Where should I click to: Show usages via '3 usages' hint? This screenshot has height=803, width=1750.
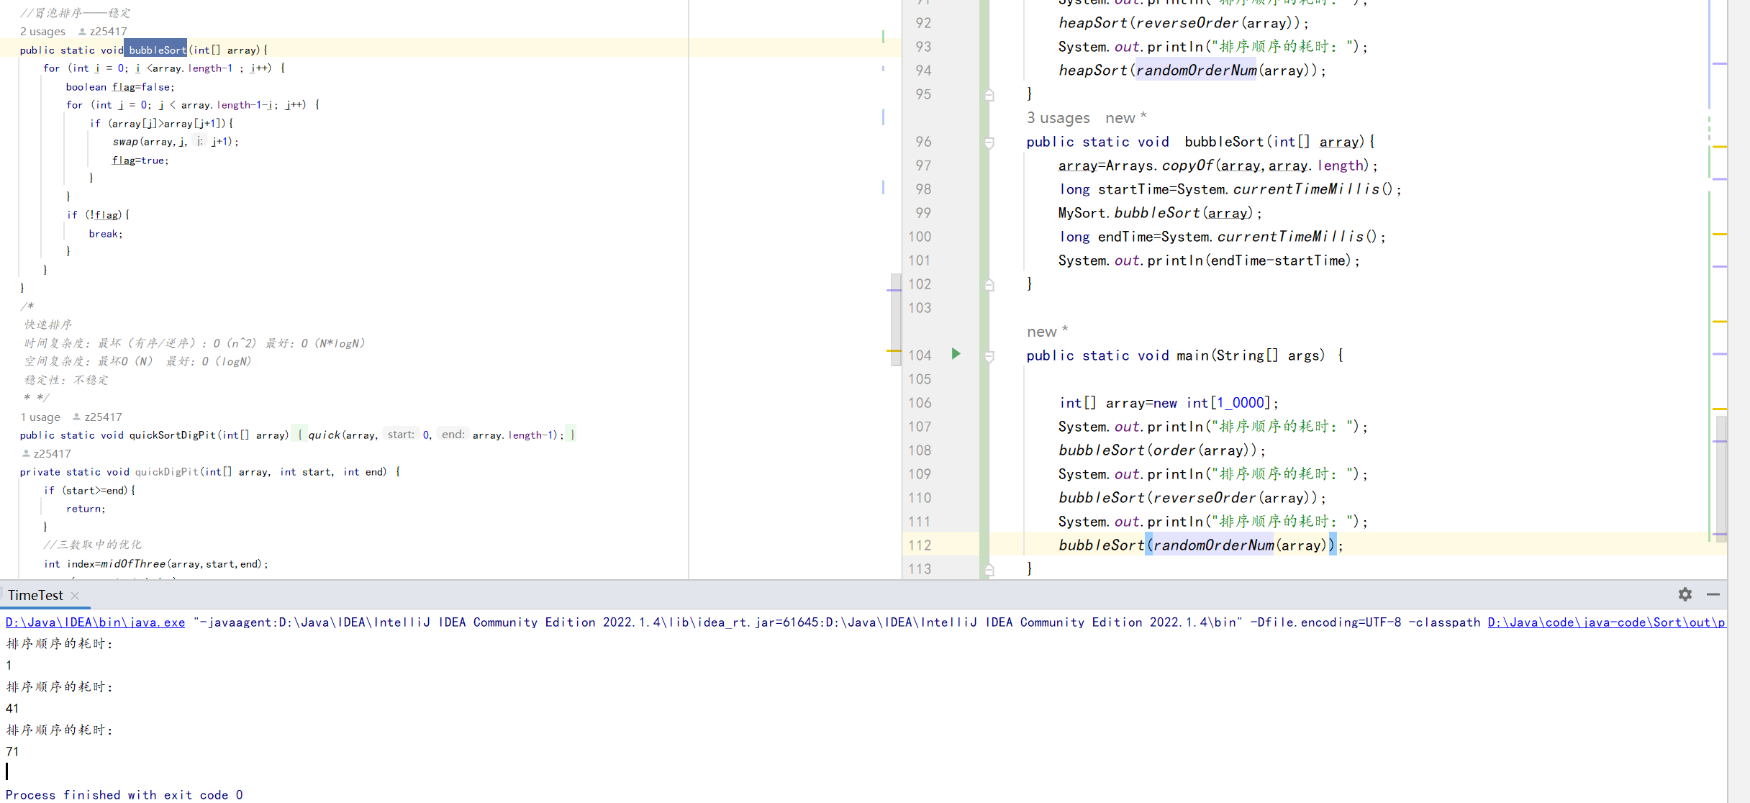point(1058,118)
